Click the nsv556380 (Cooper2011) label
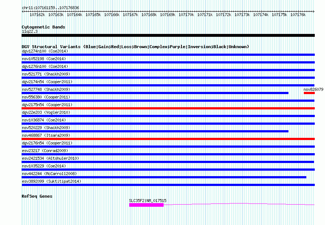 point(46,97)
